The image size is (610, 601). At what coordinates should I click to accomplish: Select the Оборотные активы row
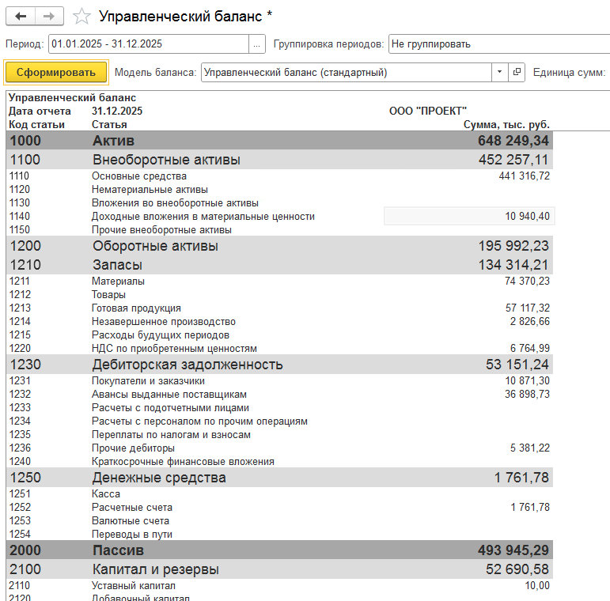(x=279, y=246)
